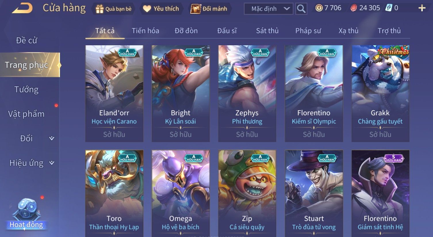This screenshot has height=237, width=433.
Task: Tap the plus icon to add currency
Action: pos(422,8)
